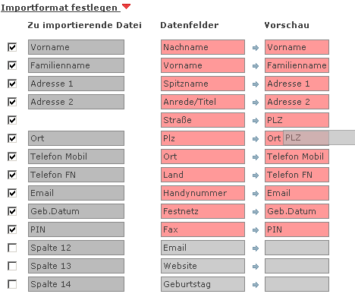Image resolution: width=355 pixels, height=294 pixels.
Task: Click the arrow icon next to Handynummer
Action: [x=256, y=194]
